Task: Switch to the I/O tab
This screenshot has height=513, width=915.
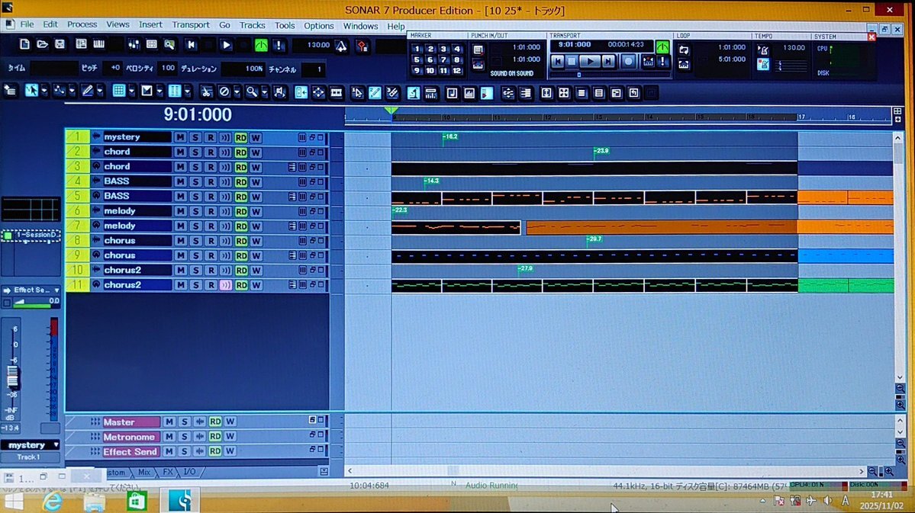Action: (x=189, y=472)
